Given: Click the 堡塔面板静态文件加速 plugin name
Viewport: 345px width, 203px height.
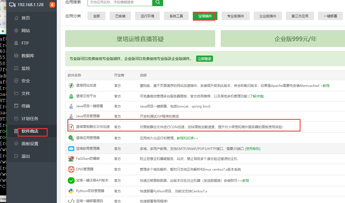Looking at the screenshot, I should click(x=93, y=127).
